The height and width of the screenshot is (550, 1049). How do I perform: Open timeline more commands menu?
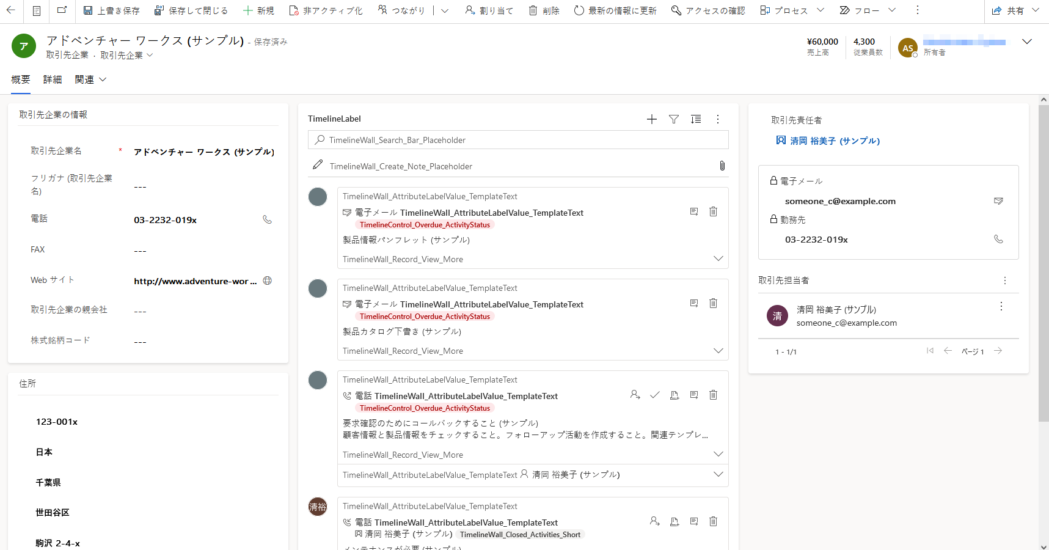point(718,119)
